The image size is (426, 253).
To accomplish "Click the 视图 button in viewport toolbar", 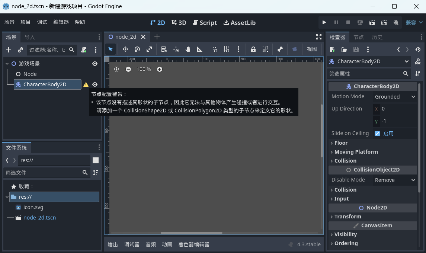I will (x=312, y=49).
